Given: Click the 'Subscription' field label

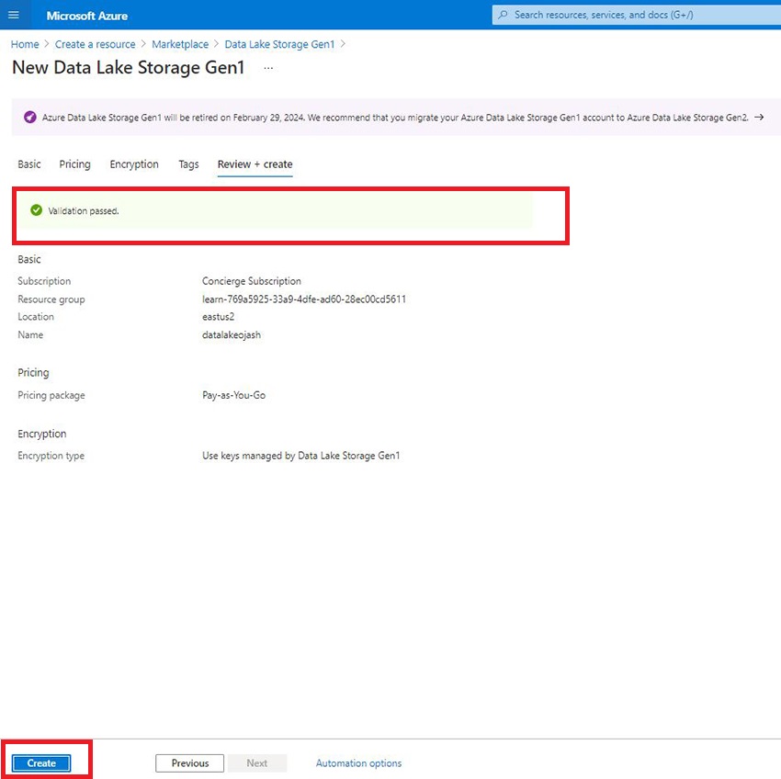Looking at the screenshot, I should (x=44, y=281).
